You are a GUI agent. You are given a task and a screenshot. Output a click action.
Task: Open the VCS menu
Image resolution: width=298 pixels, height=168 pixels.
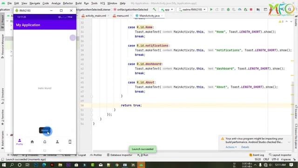102,3
